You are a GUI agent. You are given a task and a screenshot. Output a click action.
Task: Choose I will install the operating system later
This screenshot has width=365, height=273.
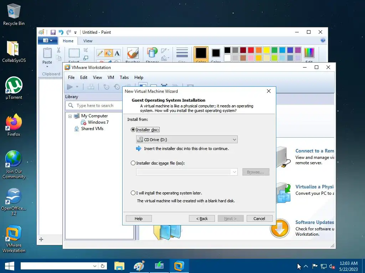(133, 193)
